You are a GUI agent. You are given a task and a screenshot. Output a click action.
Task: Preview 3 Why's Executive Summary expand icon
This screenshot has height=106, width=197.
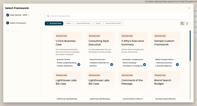click(145, 65)
